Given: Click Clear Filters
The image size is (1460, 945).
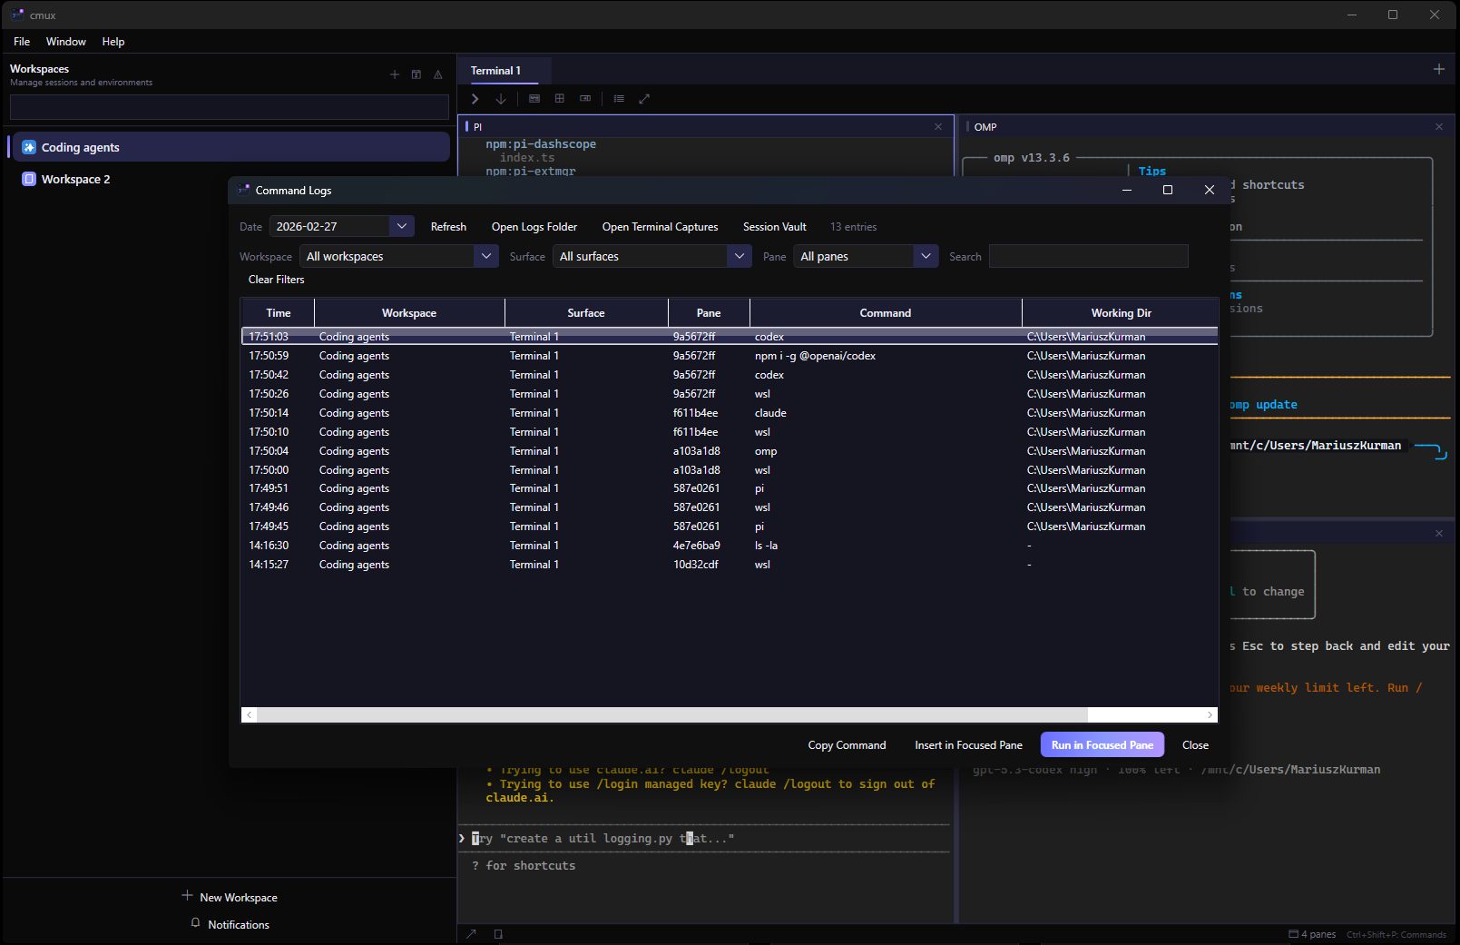Looking at the screenshot, I should (277, 280).
